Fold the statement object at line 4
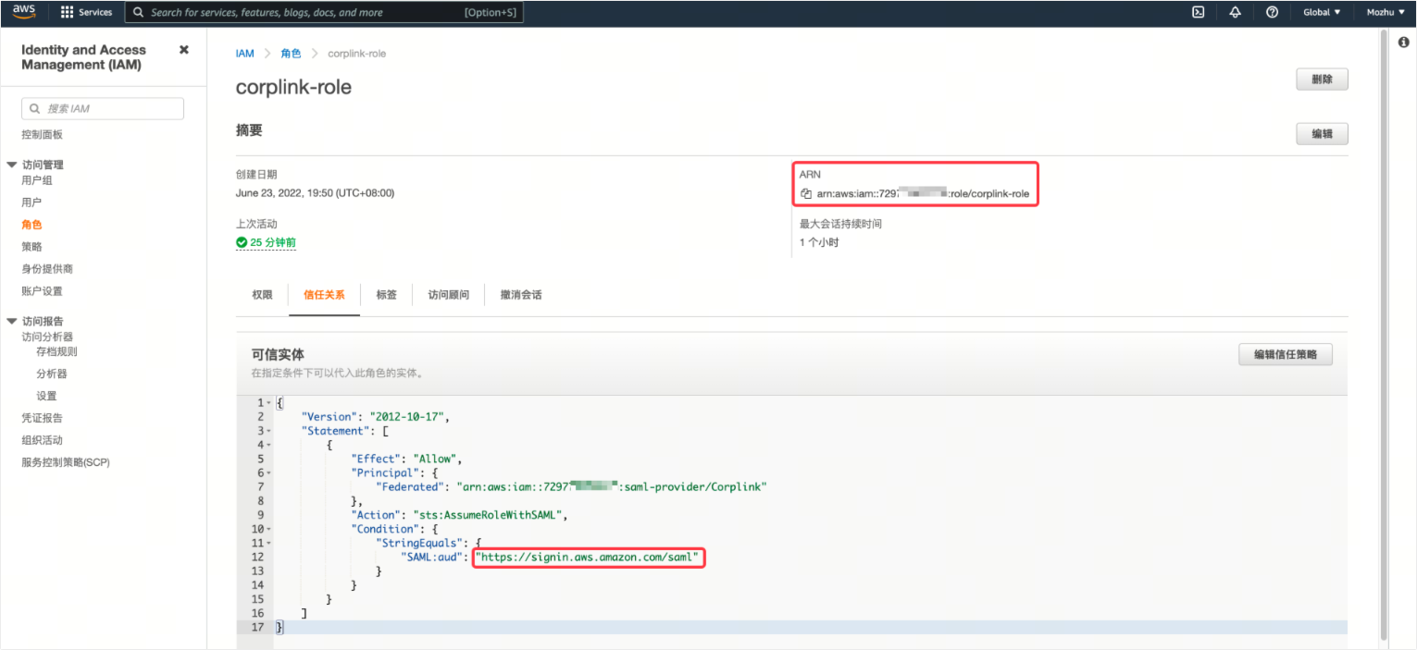The width and height of the screenshot is (1417, 650). (269, 445)
